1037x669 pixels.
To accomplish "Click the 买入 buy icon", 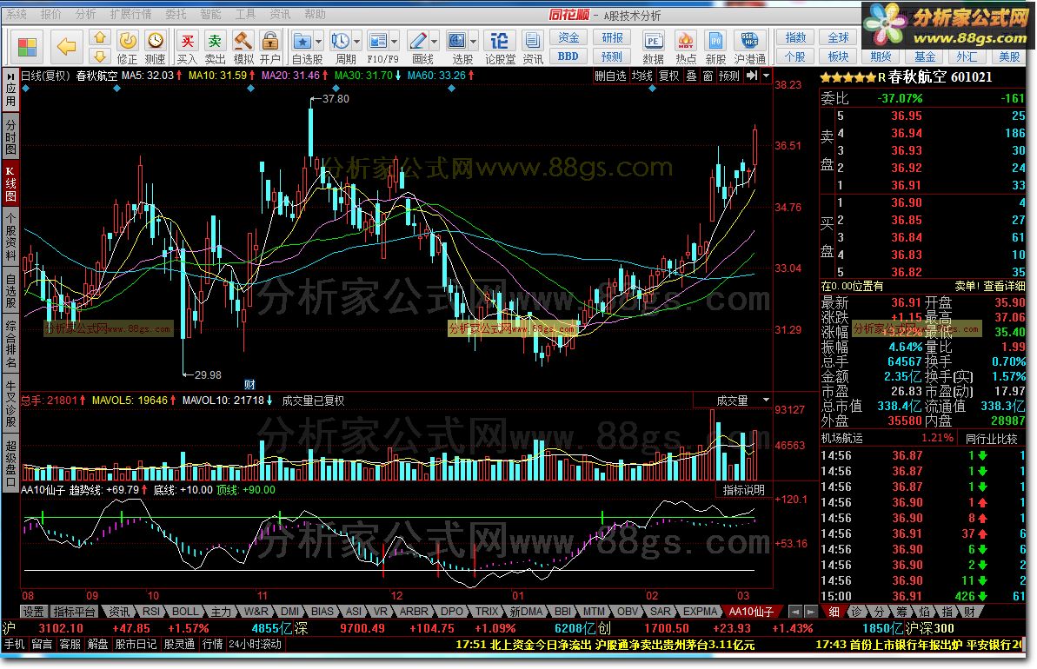I will click(188, 41).
